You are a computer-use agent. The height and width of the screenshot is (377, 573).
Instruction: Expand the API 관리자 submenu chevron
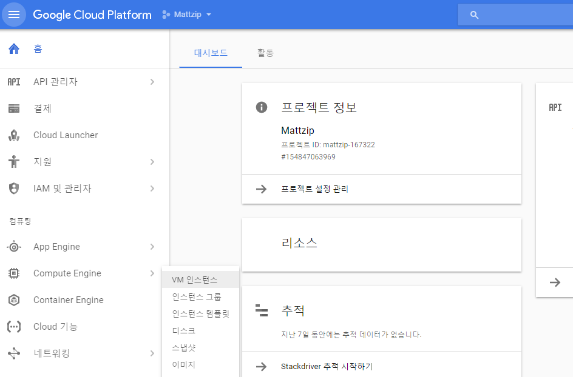(x=152, y=82)
